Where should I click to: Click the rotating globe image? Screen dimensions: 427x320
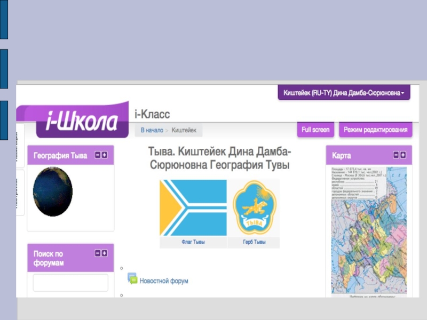tap(53, 192)
